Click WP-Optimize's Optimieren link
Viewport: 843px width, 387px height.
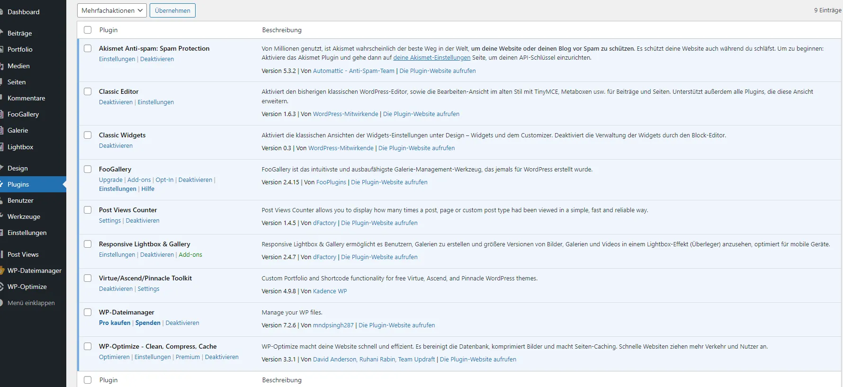(x=114, y=357)
